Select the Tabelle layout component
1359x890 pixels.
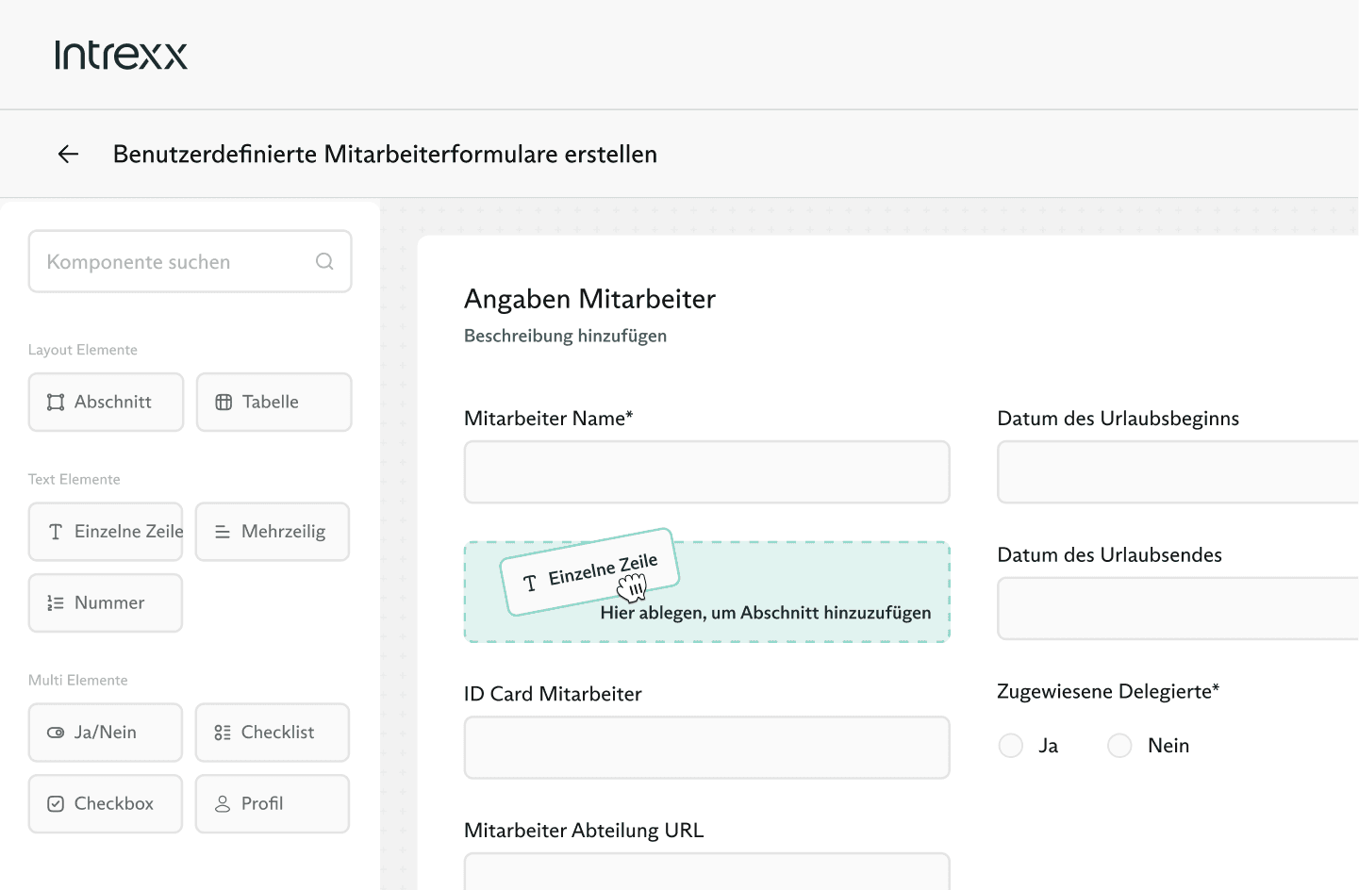point(273,402)
